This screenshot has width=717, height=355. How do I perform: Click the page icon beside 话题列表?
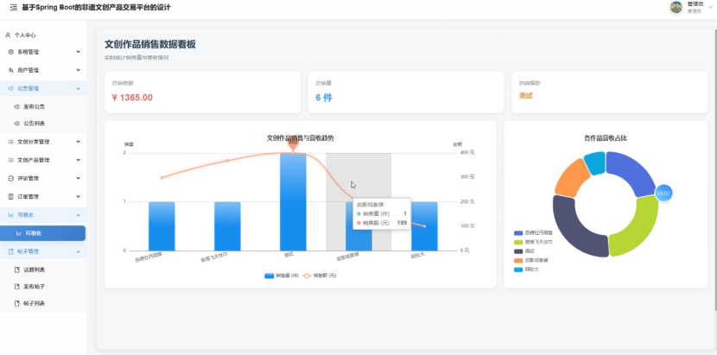pyautogui.click(x=17, y=269)
